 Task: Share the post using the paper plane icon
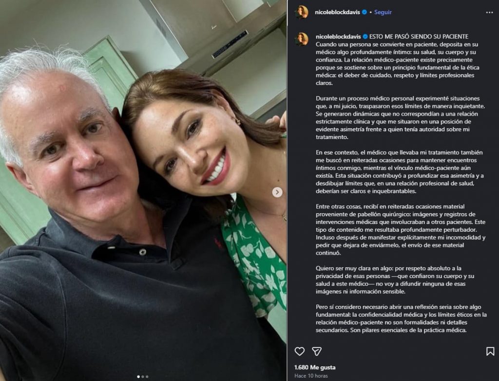(317, 351)
